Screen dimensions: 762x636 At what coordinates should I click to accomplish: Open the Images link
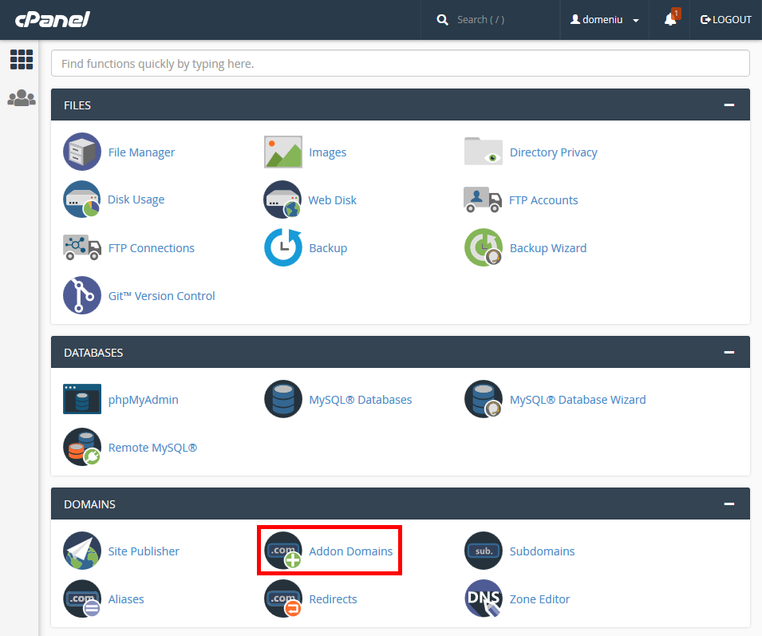pyautogui.click(x=328, y=152)
